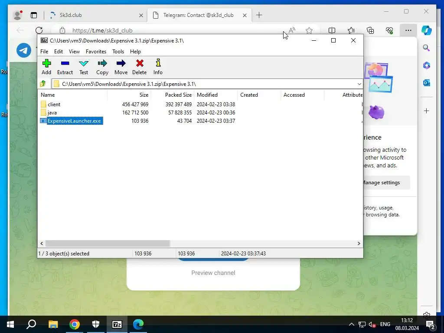Add page to favorites star
Screen dimensions: 444x333
click(x=309, y=30)
